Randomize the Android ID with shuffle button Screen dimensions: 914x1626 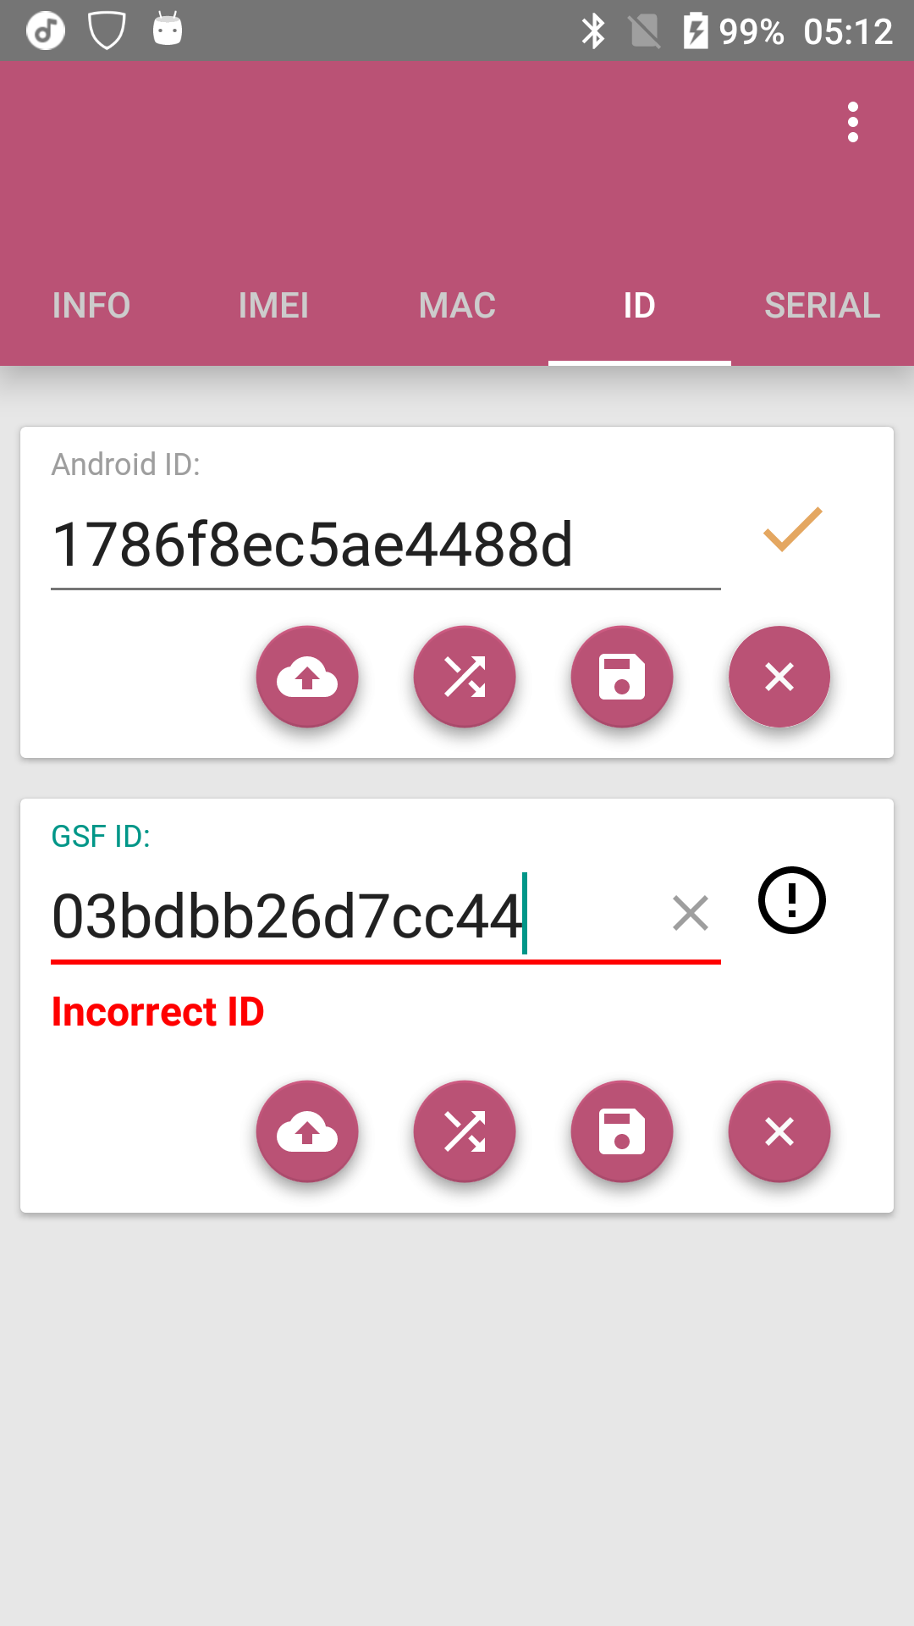point(465,677)
